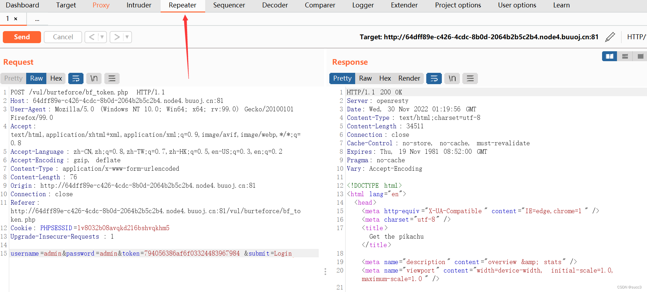Click the Cancel button

click(x=63, y=37)
